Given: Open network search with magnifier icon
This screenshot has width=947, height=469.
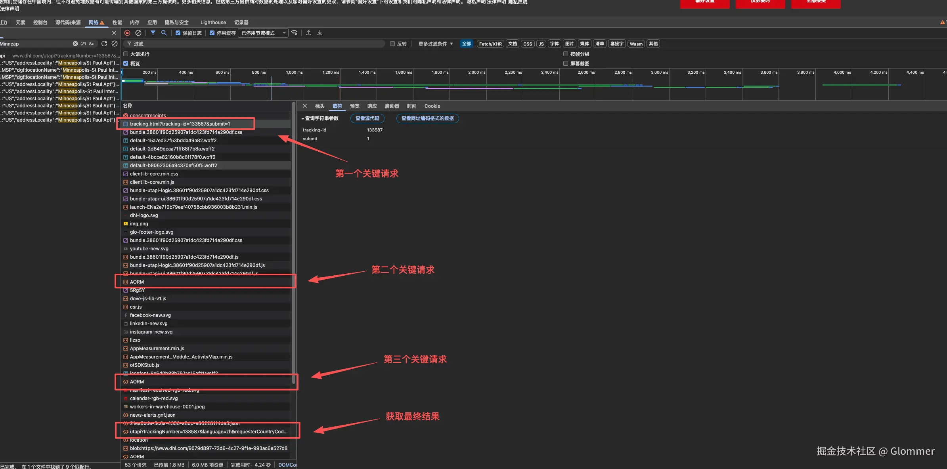Looking at the screenshot, I should [164, 33].
